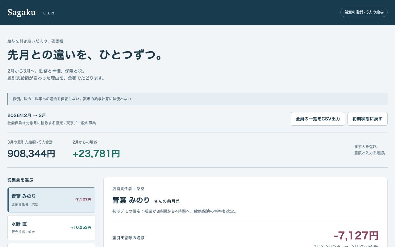Click the 社会保険は対象月に控除する設定 note

click(52, 123)
